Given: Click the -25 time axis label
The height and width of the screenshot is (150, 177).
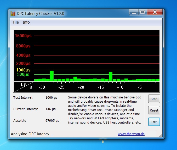Looking at the screenshot, I should tap(61, 87).
